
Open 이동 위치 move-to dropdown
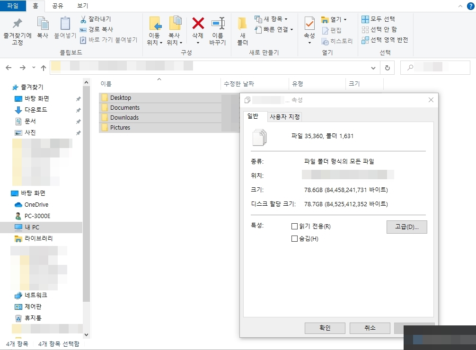[155, 31]
